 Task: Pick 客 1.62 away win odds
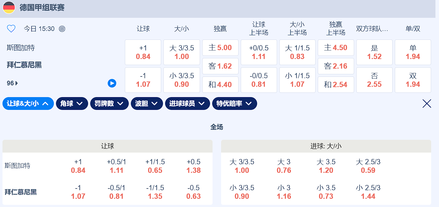(x=220, y=66)
